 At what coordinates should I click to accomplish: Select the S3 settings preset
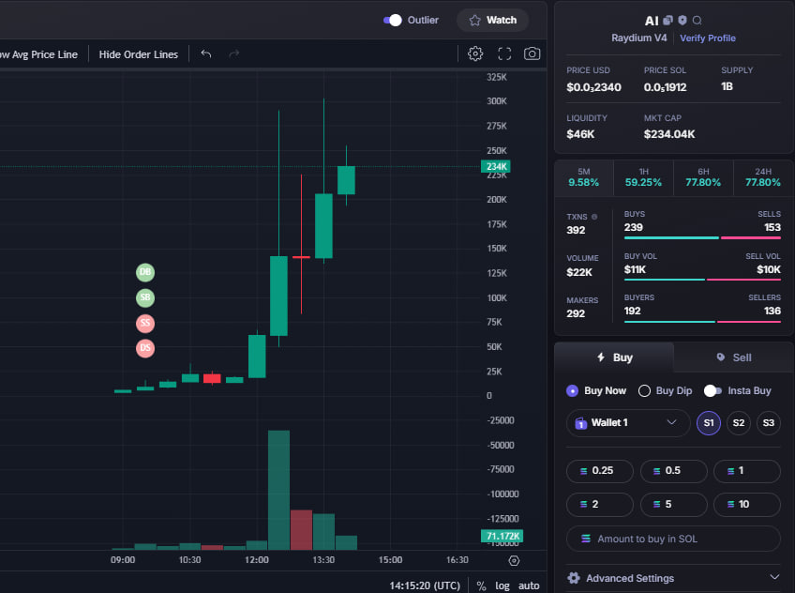[x=768, y=423]
